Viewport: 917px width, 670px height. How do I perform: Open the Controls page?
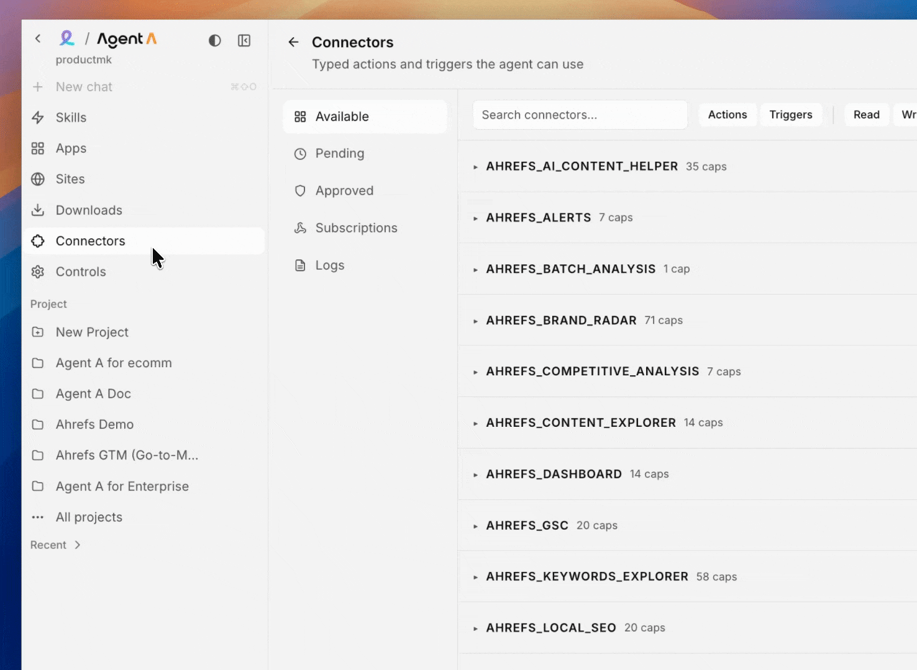(144, 272)
